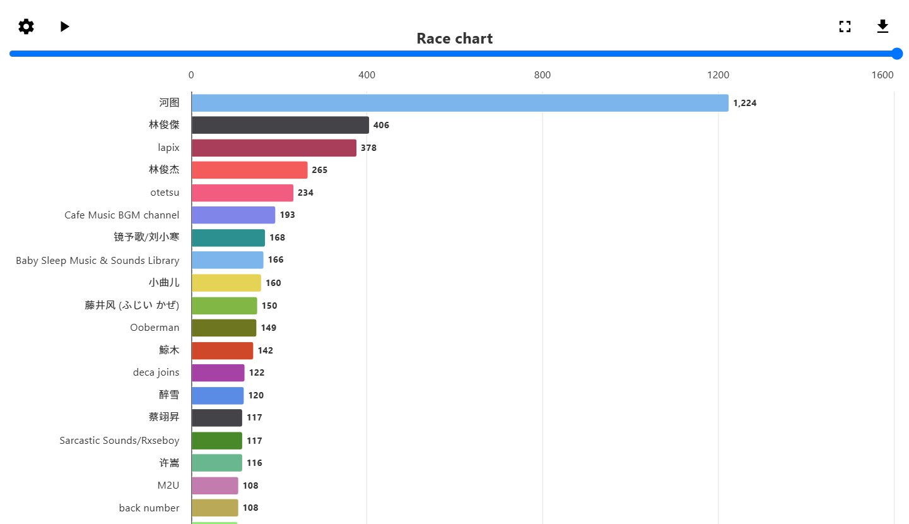The width and height of the screenshot is (909, 524).
Task: Click the timeline slider handle
Action: click(x=896, y=54)
